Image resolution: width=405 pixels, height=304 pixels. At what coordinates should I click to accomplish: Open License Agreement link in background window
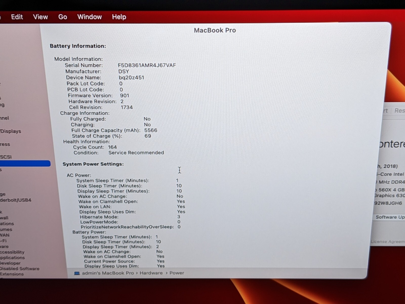pos(388,241)
